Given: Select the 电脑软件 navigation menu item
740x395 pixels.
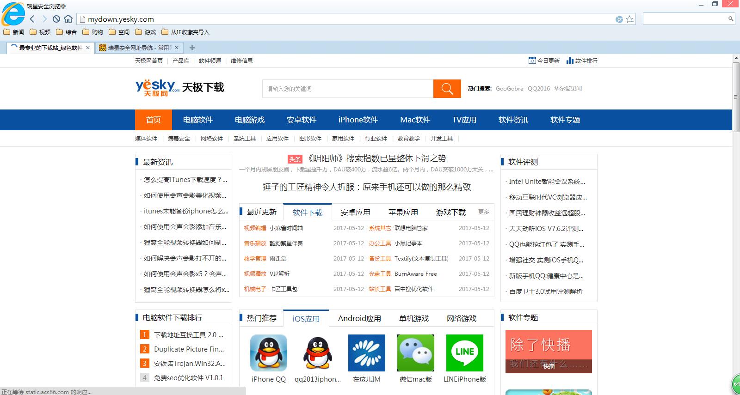Looking at the screenshot, I should point(197,120).
